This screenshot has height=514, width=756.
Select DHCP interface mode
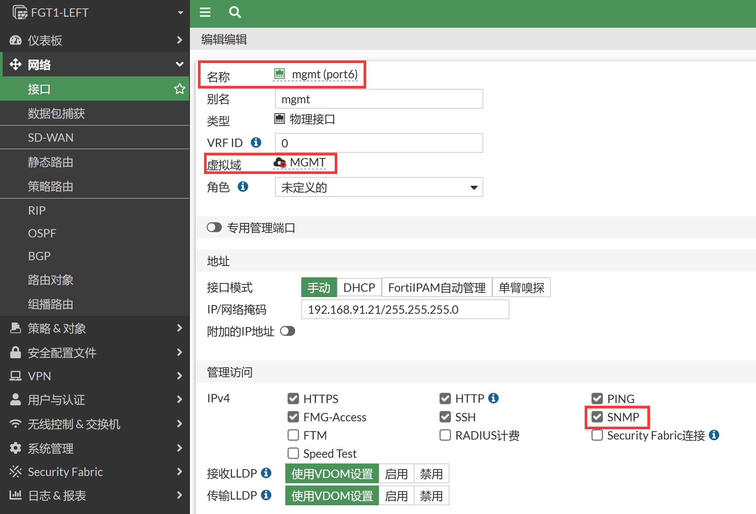359,288
